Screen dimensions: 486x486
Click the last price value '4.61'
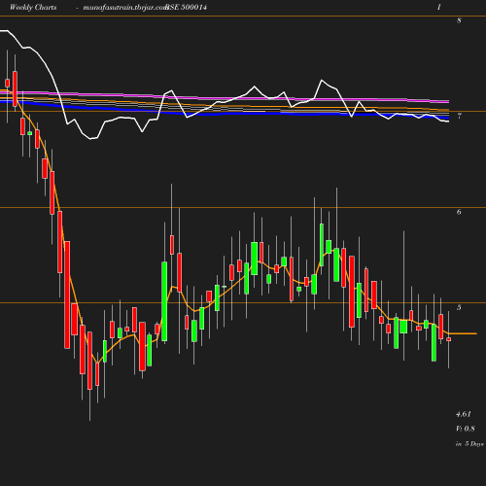tap(464, 414)
